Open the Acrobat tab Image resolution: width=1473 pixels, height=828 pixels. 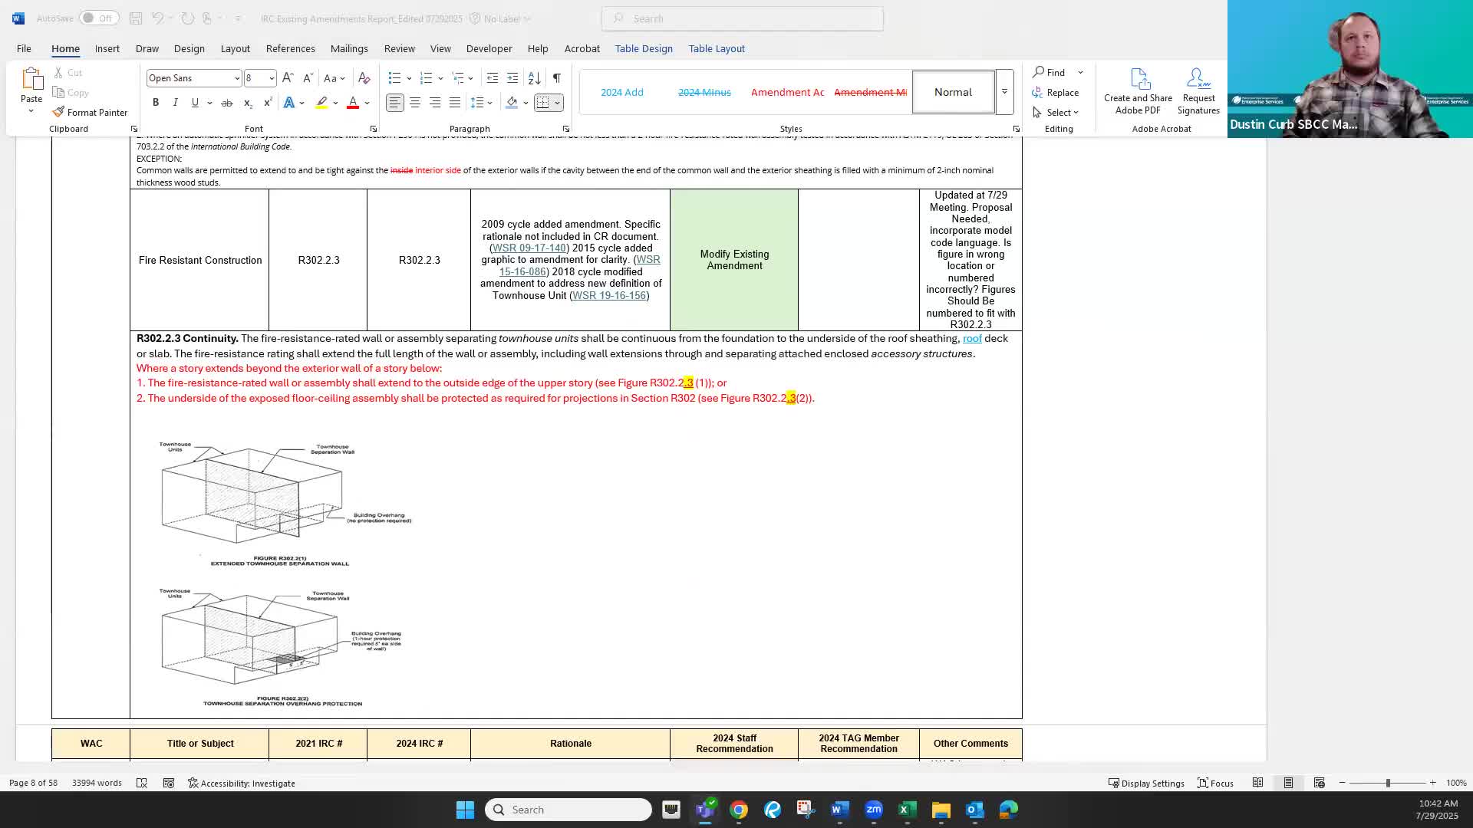click(x=582, y=48)
